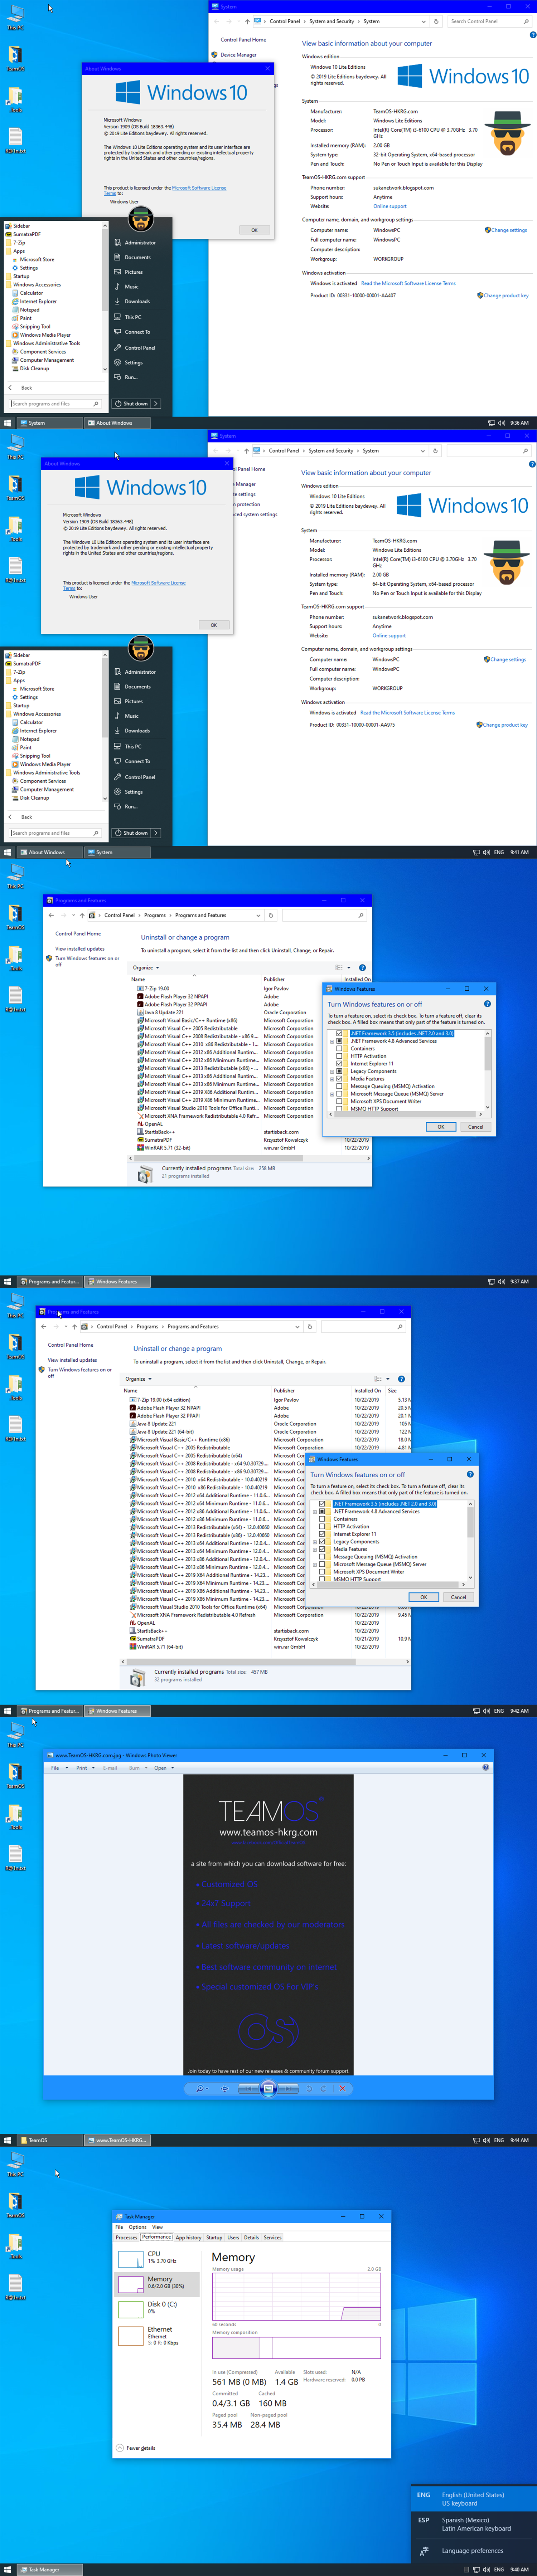
Task: Select Spanish (Mexico) keyboard layout
Action: (x=474, y=2524)
